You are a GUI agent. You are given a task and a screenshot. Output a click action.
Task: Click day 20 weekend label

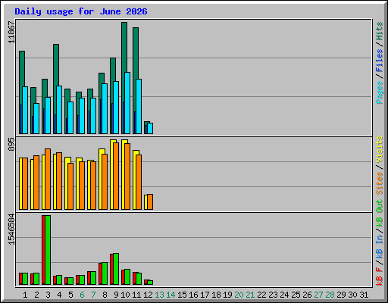click(x=239, y=295)
